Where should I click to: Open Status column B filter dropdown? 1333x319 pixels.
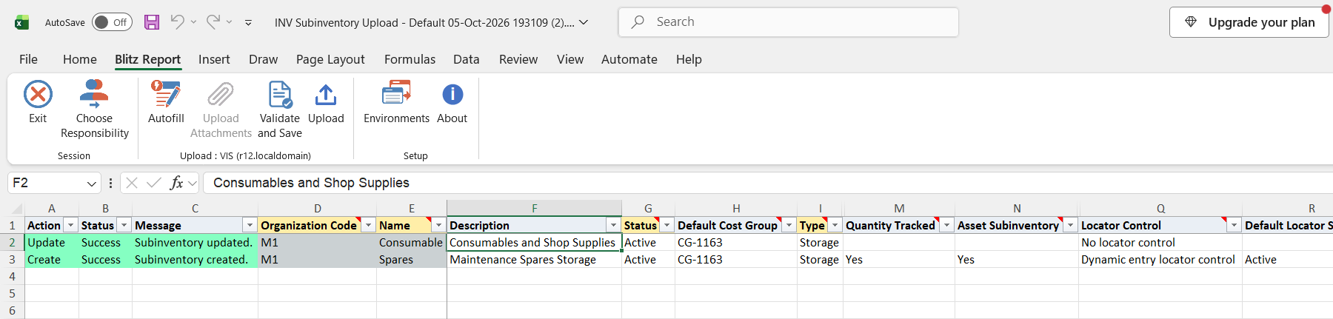[x=124, y=225]
